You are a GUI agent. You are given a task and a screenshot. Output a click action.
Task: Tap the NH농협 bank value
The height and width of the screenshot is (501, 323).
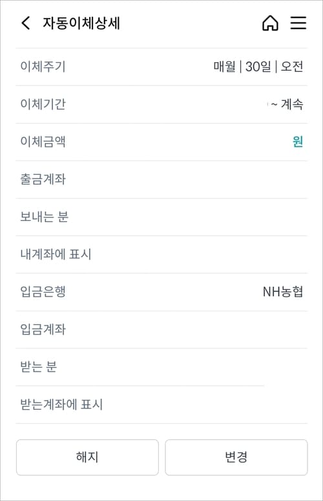283,292
